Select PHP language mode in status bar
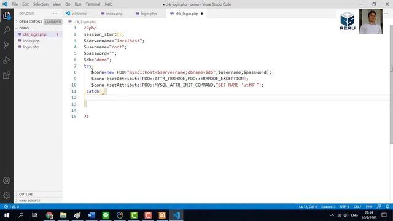Viewport: 393px width, 221px height. tap(369, 207)
